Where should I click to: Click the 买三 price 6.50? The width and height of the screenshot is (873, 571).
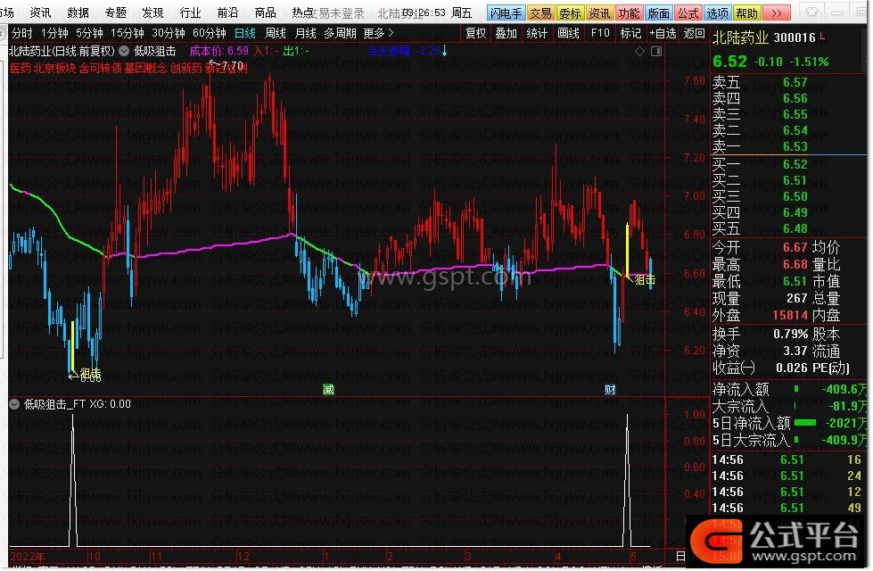pos(795,196)
